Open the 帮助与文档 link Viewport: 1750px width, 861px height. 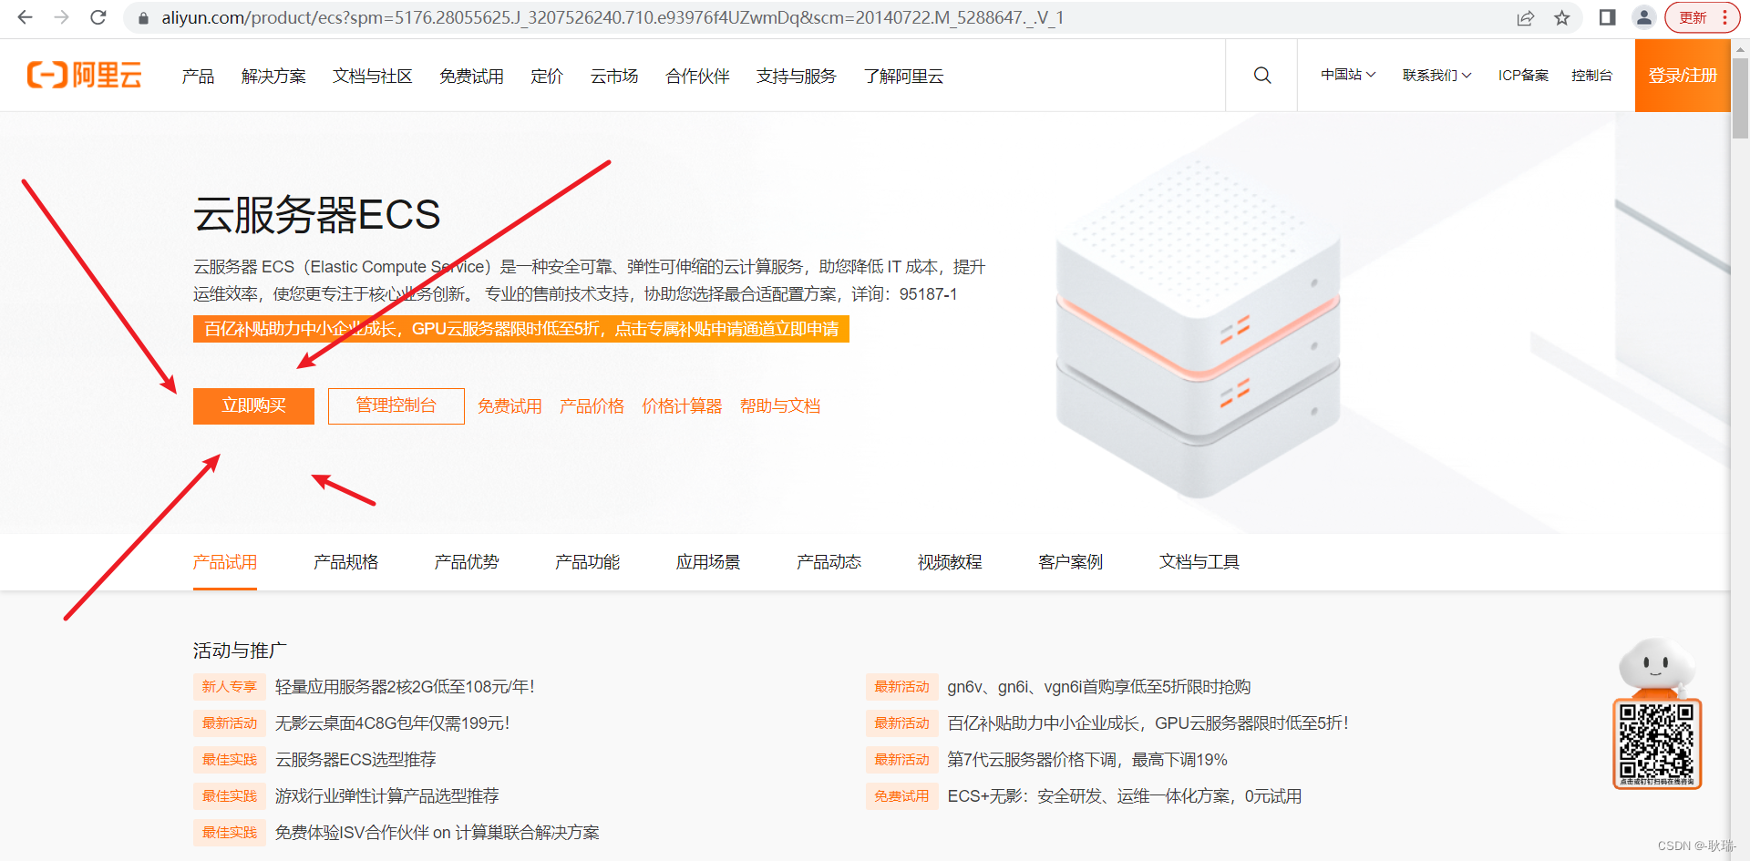(780, 405)
